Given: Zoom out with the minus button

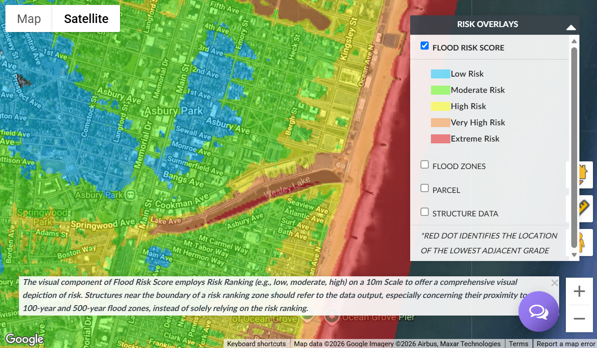Looking at the screenshot, I should click(579, 319).
